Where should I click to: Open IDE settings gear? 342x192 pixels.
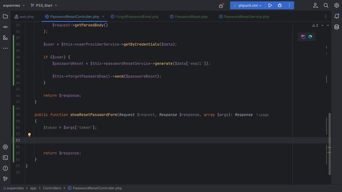coord(337,5)
